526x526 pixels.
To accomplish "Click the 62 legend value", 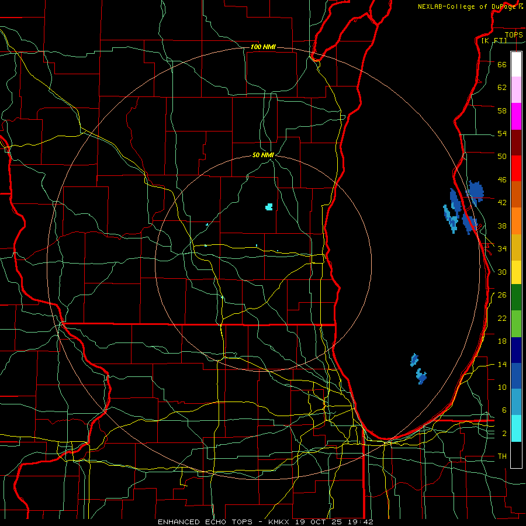I will (502, 87).
